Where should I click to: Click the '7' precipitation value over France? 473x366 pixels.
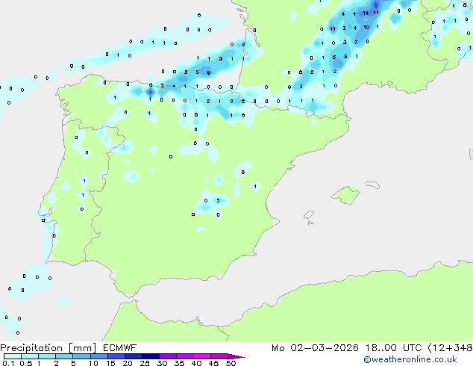356,42
